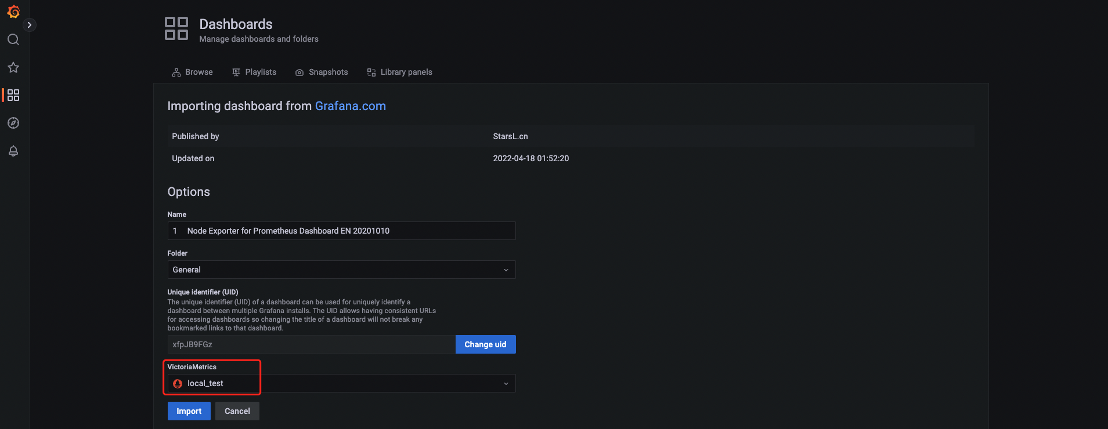This screenshot has height=429, width=1108.
Task: Click the Published by label
Action: point(196,136)
